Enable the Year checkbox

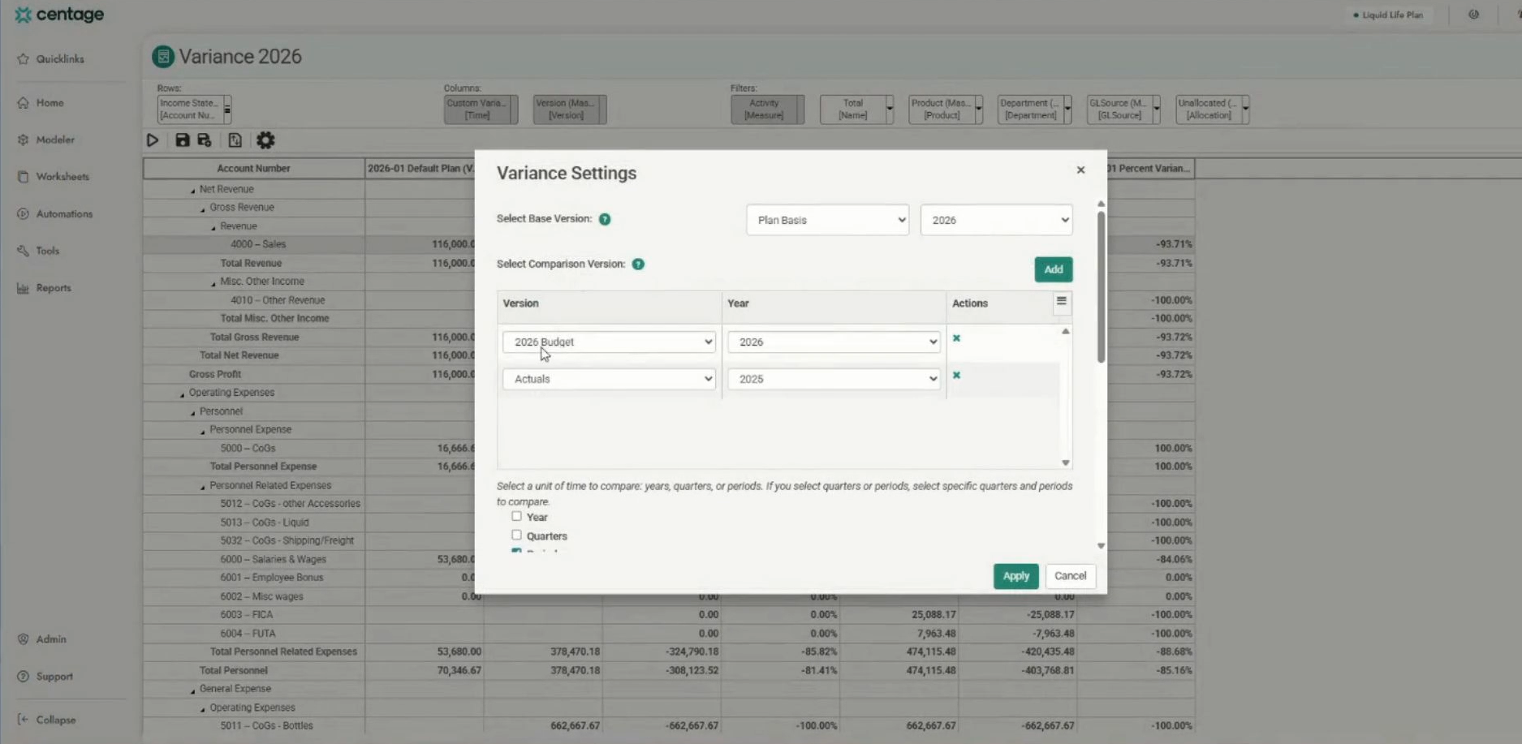coord(516,516)
